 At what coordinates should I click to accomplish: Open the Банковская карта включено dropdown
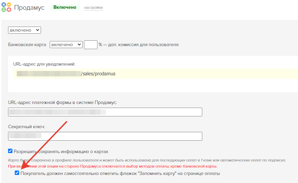click(66, 44)
